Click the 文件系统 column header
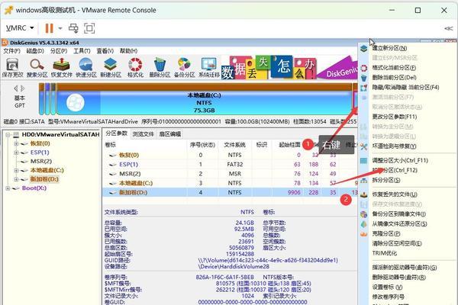The image size is (458, 305). click(234, 145)
